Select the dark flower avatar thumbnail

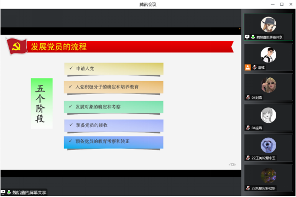[x=268, y=176]
